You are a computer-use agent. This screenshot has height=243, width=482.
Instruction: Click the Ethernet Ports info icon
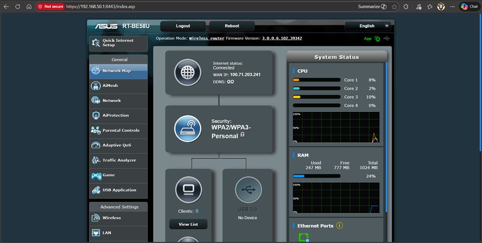coord(339,225)
